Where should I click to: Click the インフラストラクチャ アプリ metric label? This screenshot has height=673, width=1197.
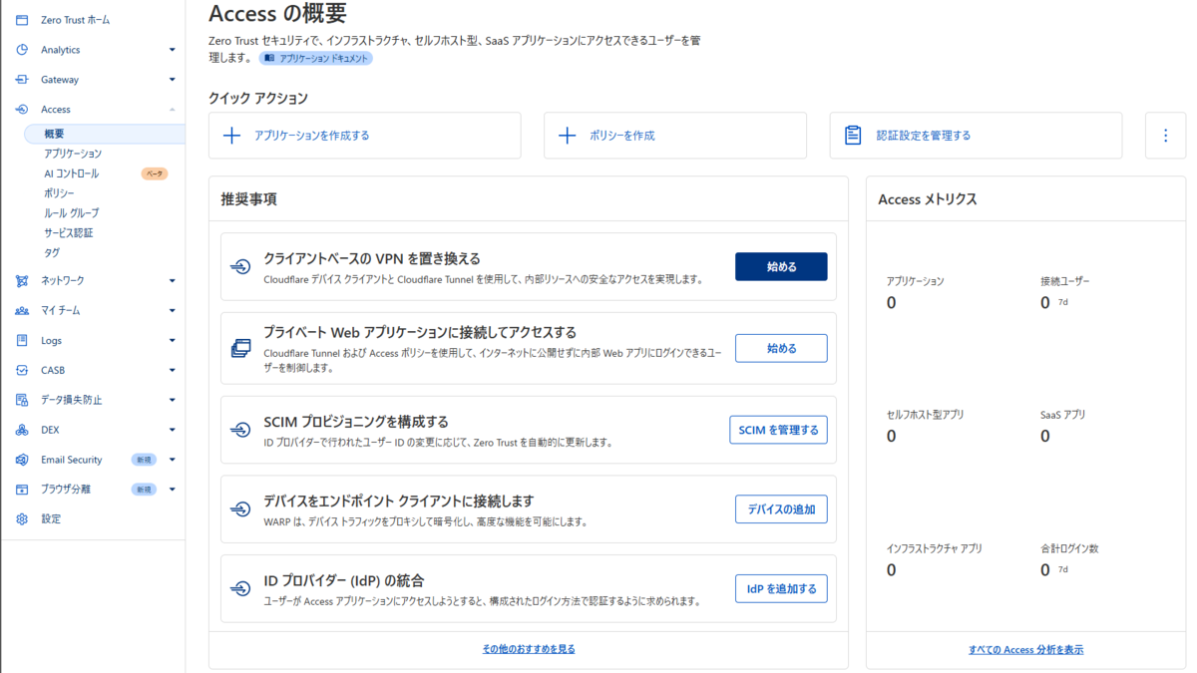(934, 548)
